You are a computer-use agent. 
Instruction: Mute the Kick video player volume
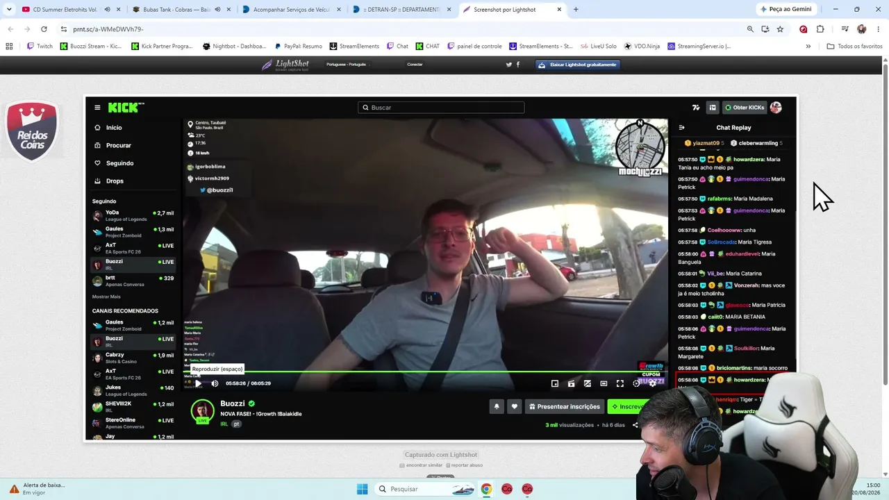215,383
